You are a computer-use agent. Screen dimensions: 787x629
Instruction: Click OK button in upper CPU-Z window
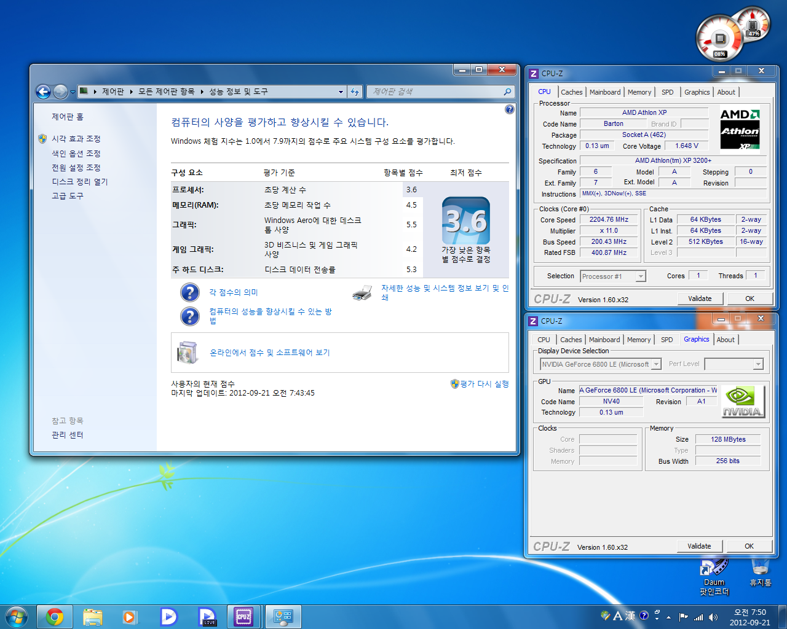click(749, 299)
